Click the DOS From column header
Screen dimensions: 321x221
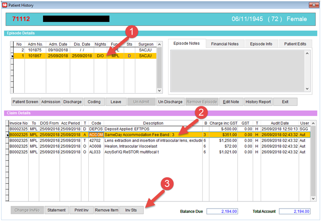[x=49, y=123]
